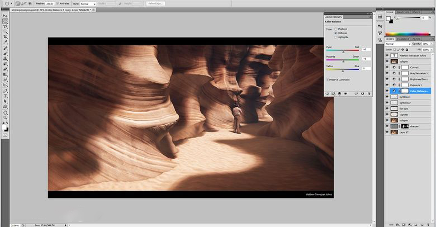Select the Dodge tool
The width and height of the screenshot is (436, 227).
pyautogui.click(x=5, y=85)
